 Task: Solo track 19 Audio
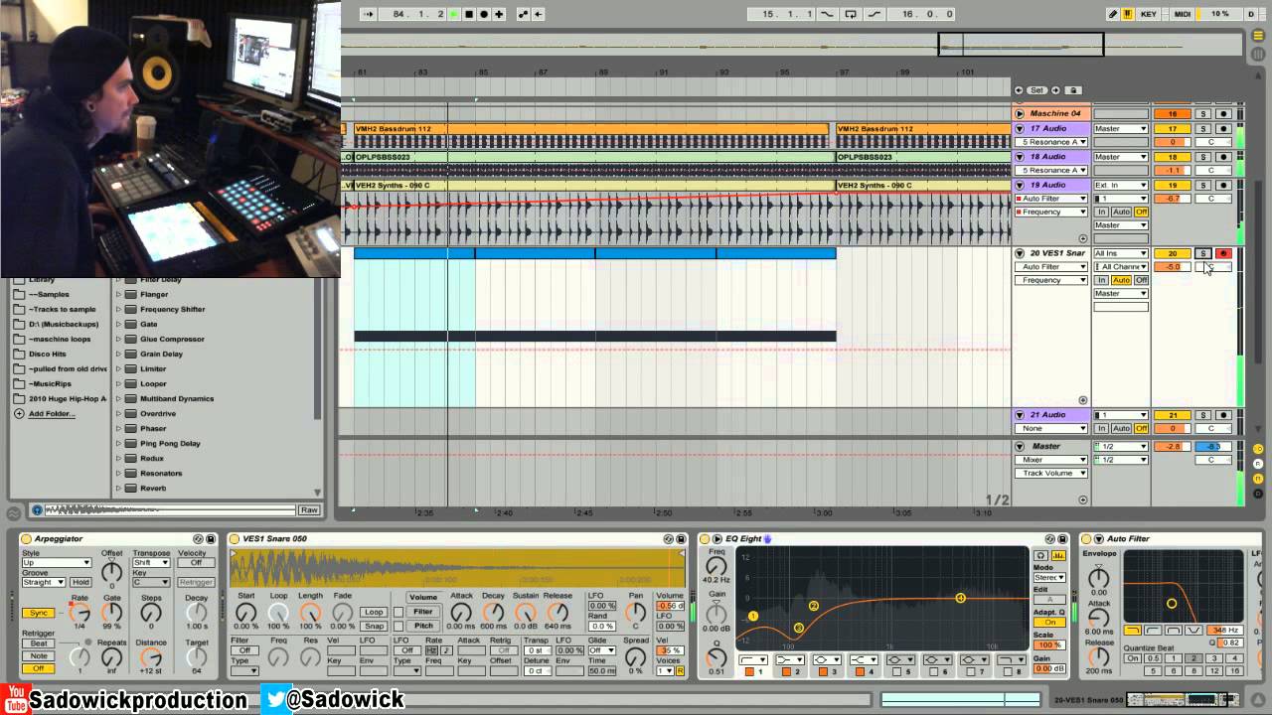point(1202,186)
